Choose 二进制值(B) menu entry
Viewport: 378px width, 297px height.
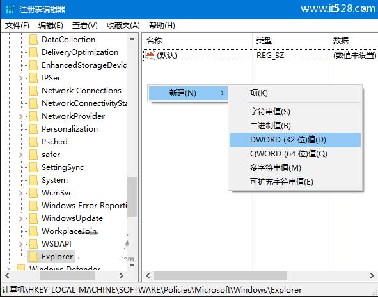coord(295,125)
